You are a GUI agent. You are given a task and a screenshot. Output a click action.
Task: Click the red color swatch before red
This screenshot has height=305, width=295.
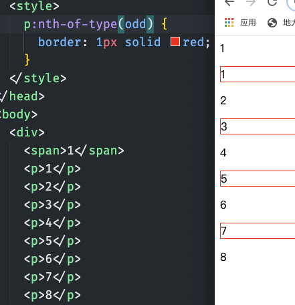175,41
